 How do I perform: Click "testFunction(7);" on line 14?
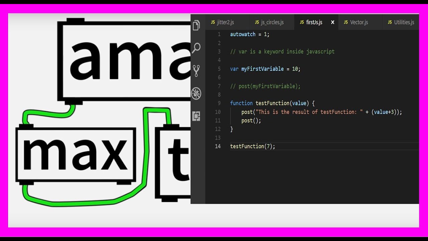252,146
